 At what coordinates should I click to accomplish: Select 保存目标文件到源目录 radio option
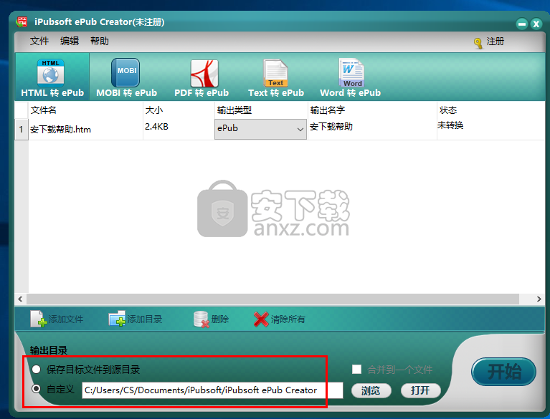[x=36, y=370]
